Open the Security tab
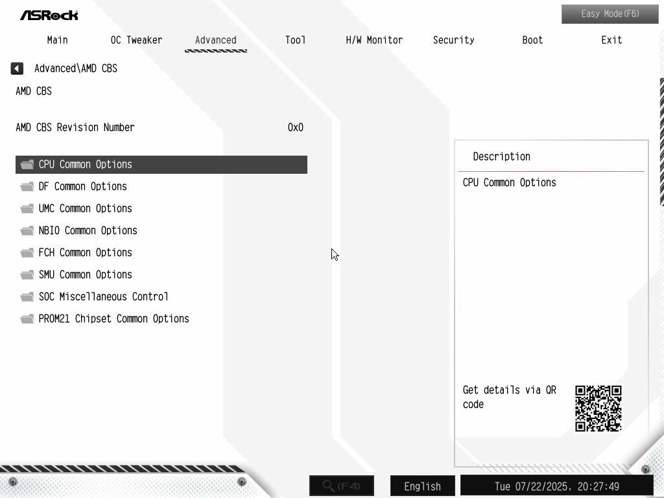The height and width of the screenshot is (498, 664). [453, 40]
